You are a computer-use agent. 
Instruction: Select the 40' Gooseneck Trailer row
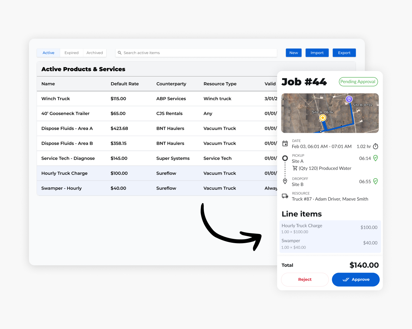157,113
